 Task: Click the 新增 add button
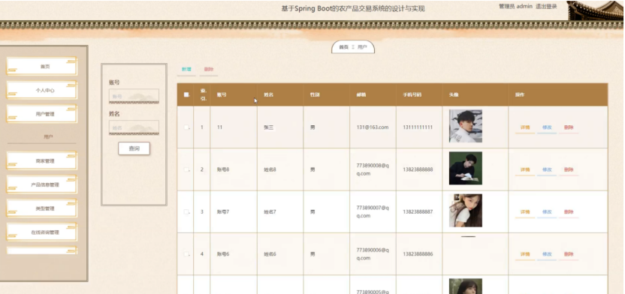(x=186, y=70)
